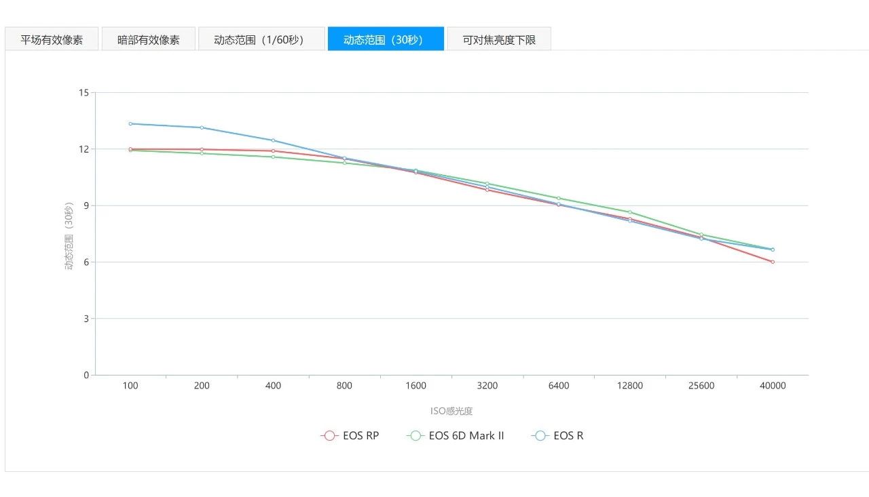Click EOS RP data point at ISO 40000
The image size is (869, 497).
coord(773,262)
